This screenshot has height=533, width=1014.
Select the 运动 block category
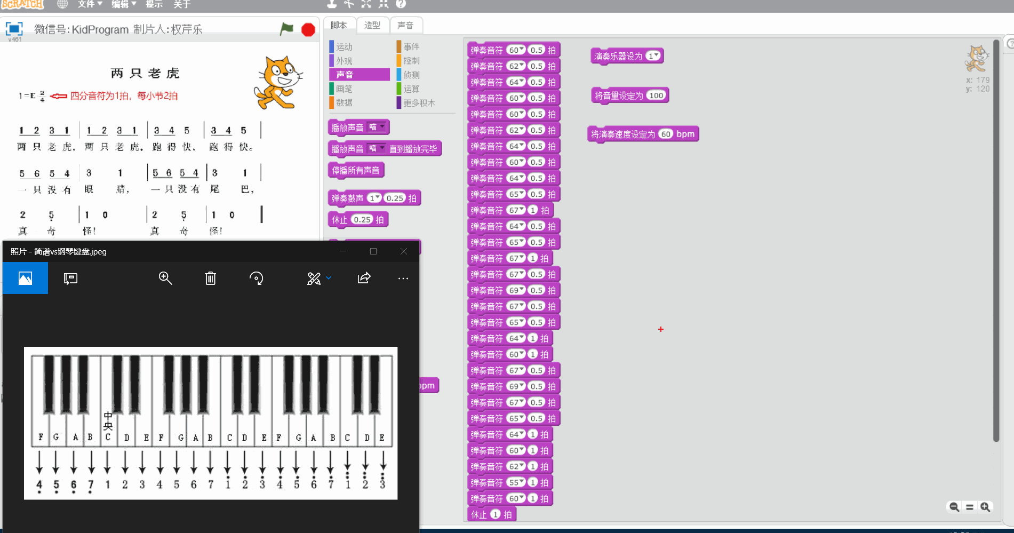pyautogui.click(x=344, y=47)
